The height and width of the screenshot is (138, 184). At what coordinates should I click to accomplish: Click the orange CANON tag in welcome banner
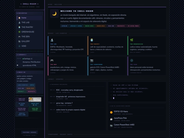101,26
